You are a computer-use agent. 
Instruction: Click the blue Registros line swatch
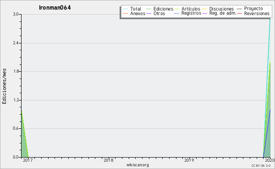[x=176, y=13]
